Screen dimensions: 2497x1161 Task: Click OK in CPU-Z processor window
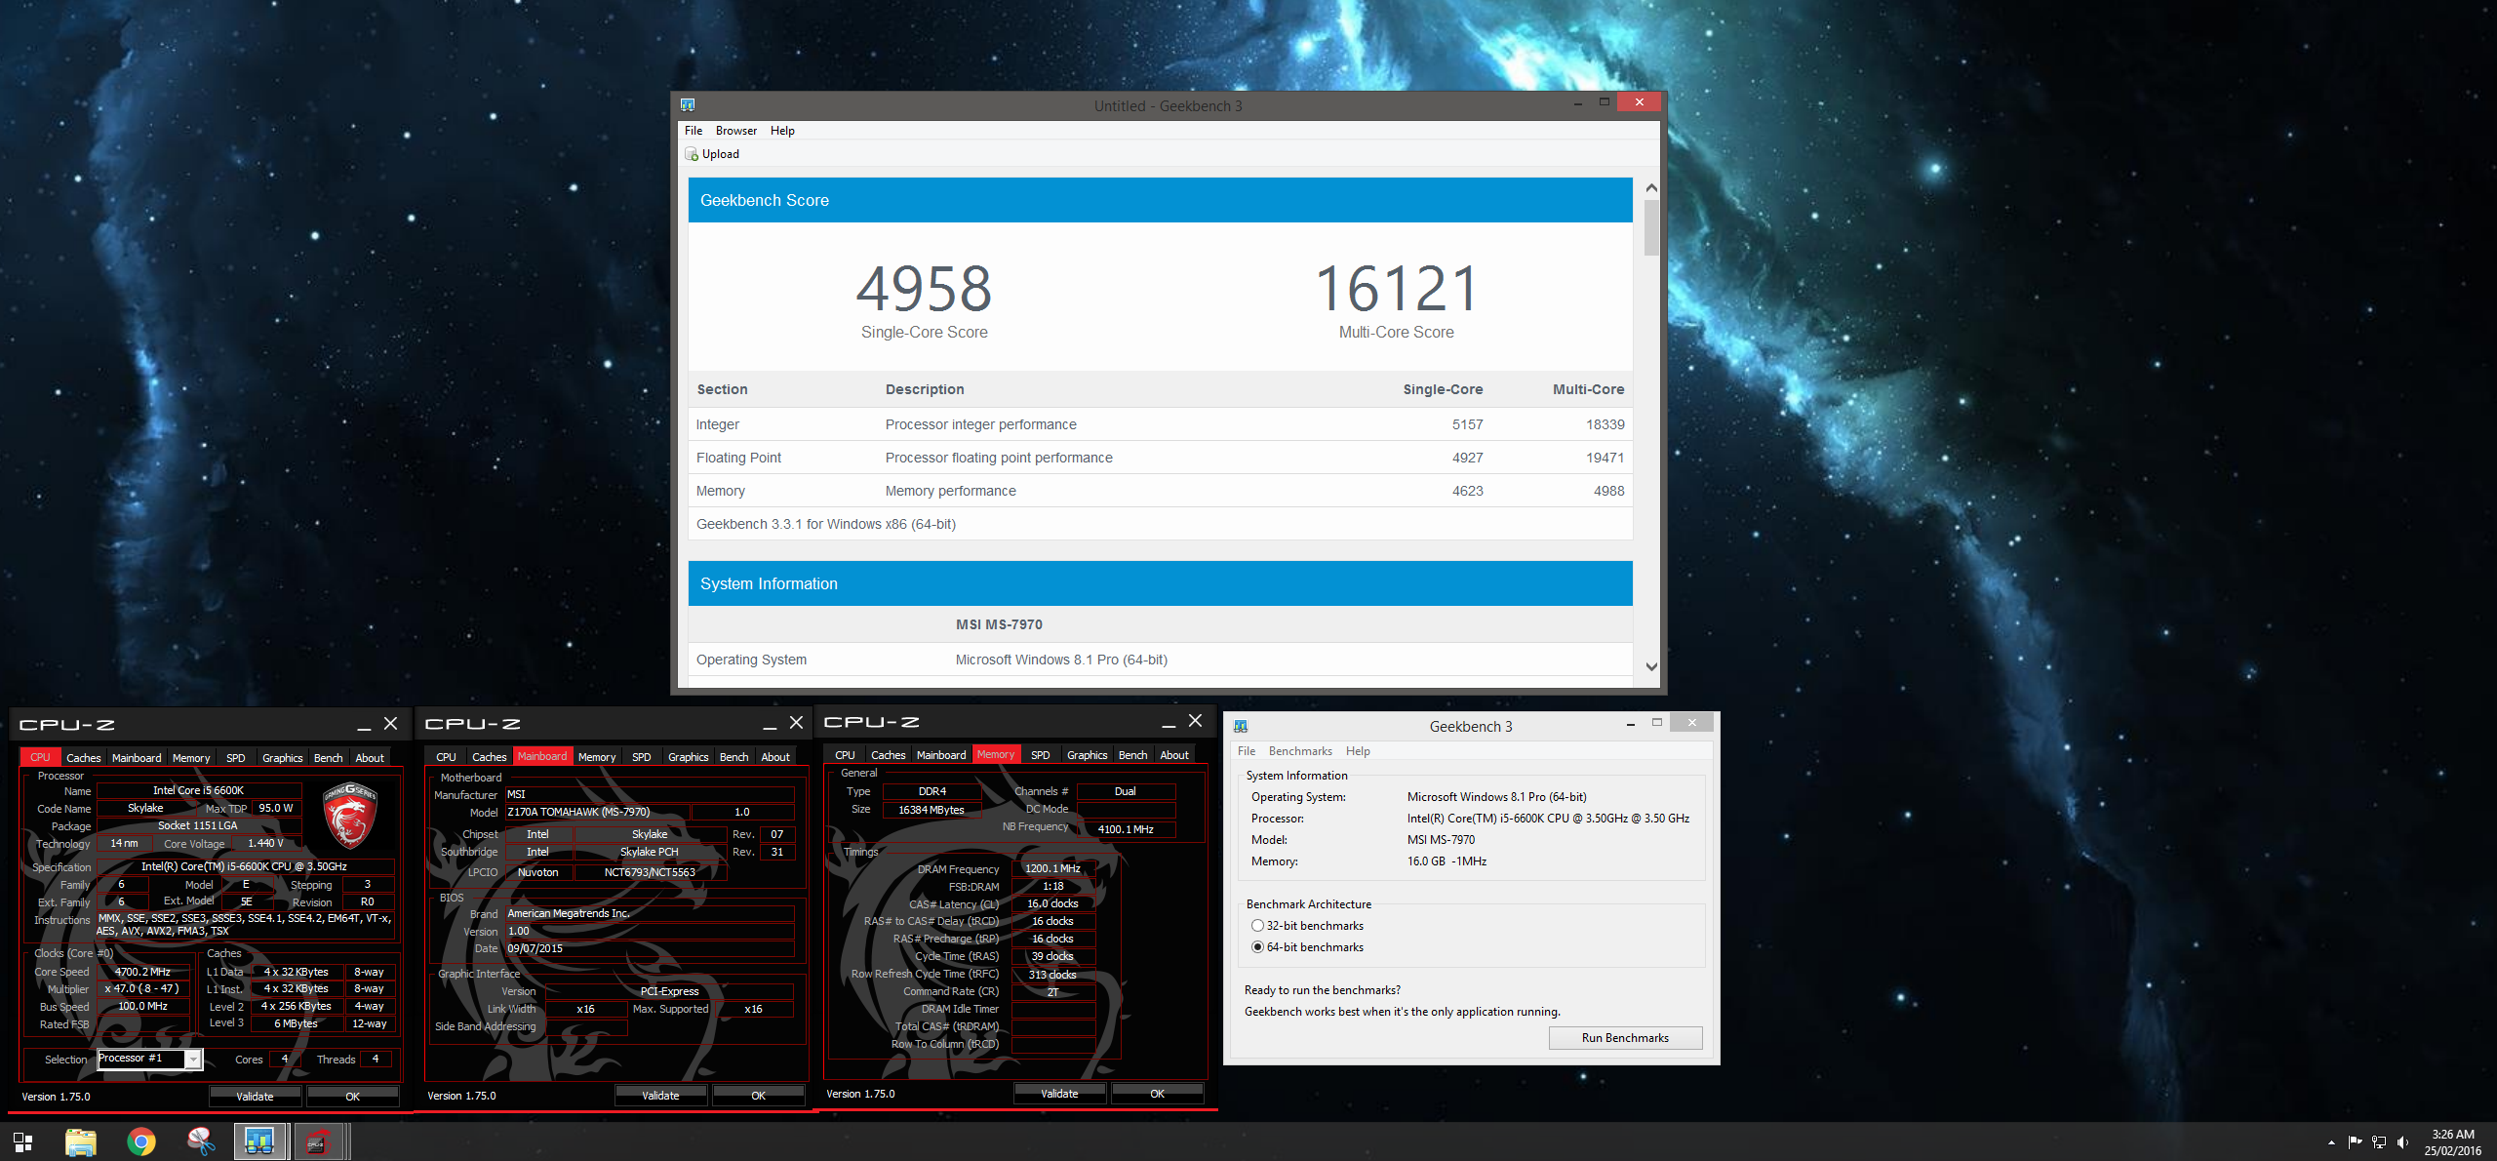click(353, 1097)
